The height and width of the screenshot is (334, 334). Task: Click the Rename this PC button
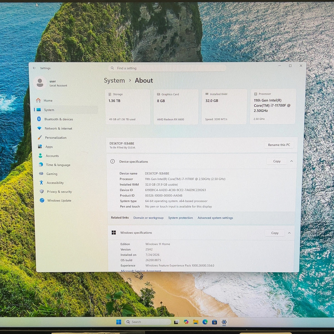(279, 145)
